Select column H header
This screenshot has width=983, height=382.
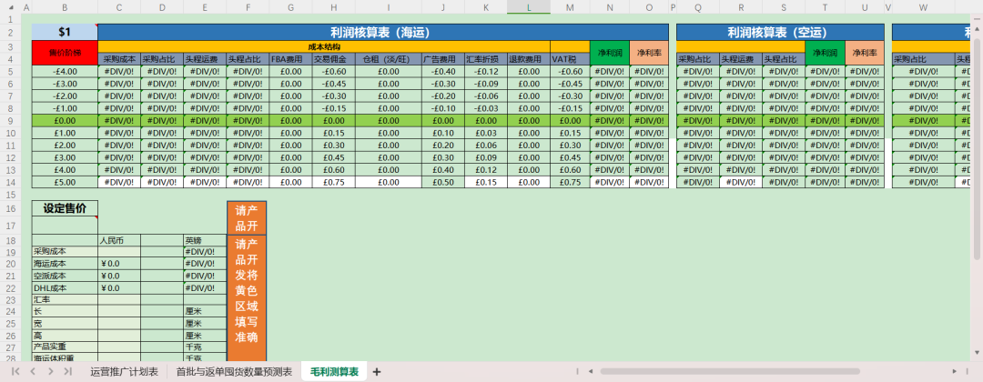[333, 7]
